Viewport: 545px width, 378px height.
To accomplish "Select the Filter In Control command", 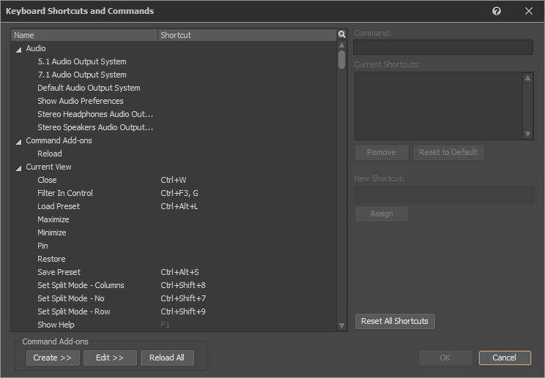I will (x=65, y=193).
